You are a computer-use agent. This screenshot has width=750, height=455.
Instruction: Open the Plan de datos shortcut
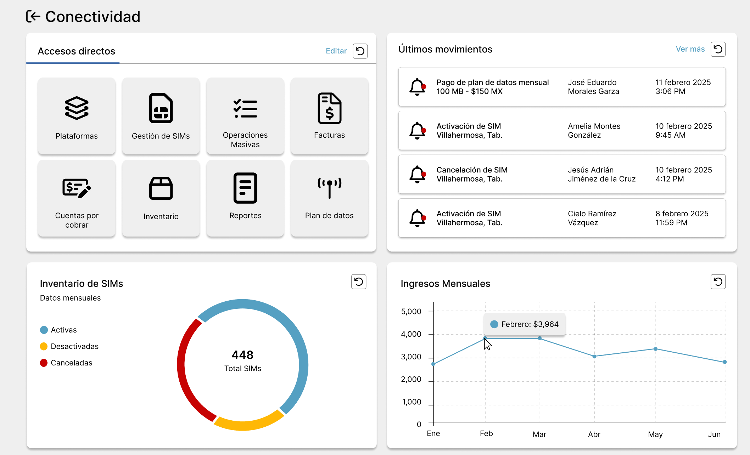329,198
